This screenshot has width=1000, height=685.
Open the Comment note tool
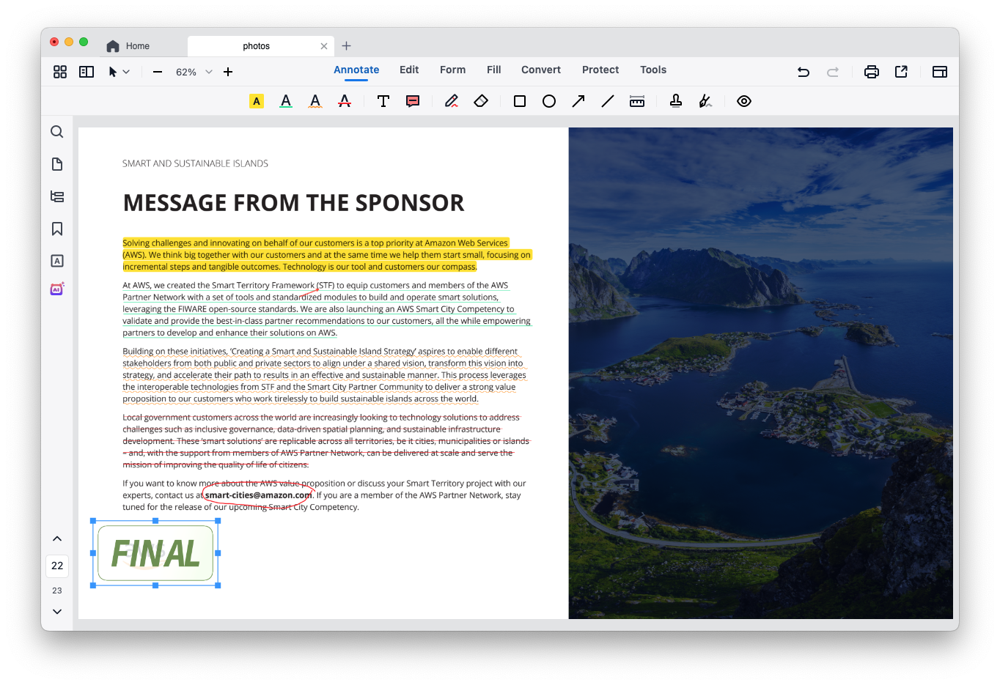413,100
